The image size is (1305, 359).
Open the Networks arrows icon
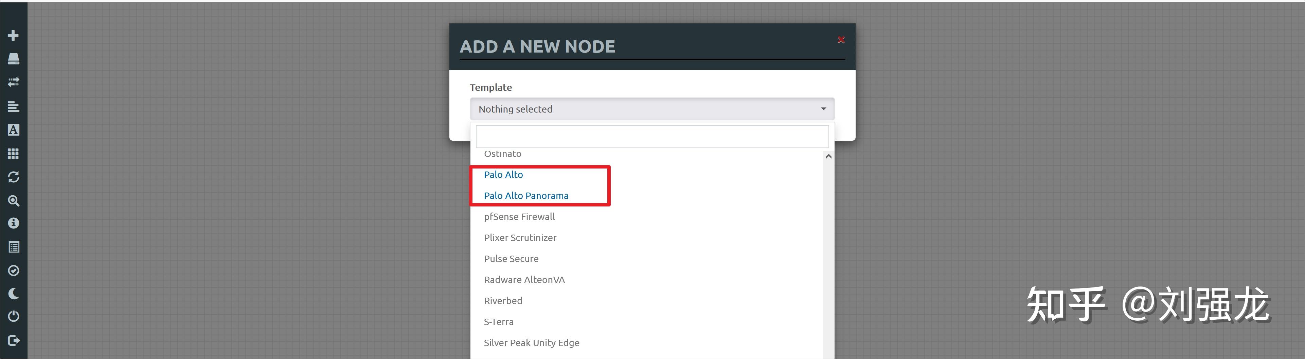pos(14,82)
